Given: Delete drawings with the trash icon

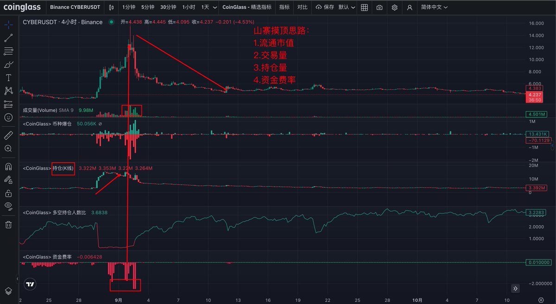Looking at the screenshot, I should [8, 224].
